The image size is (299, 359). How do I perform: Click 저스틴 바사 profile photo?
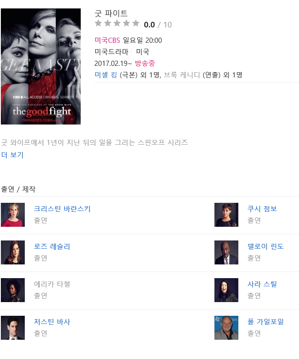pos(13,328)
